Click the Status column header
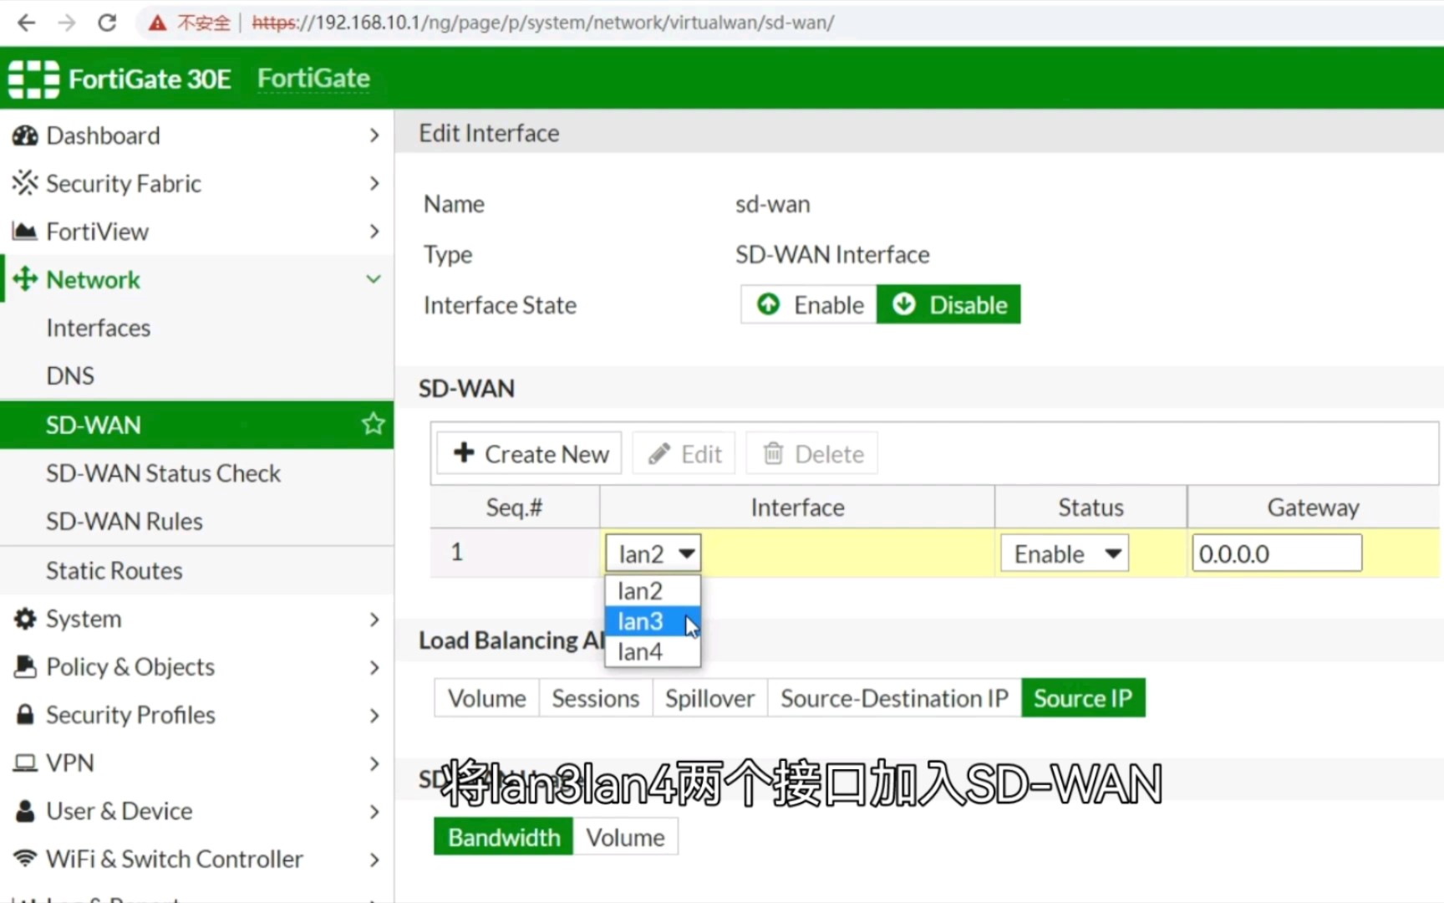 click(x=1091, y=508)
